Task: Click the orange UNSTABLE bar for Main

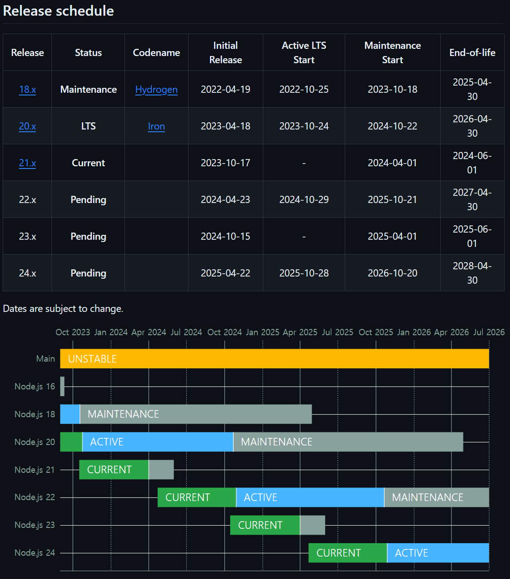Action: click(x=274, y=359)
